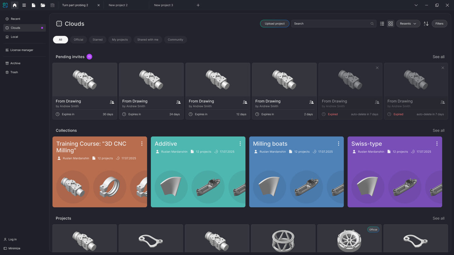Switch to list view layout
The height and width of the screenshot is (255, 454).
pyautogui.click(x=382, y=23)
